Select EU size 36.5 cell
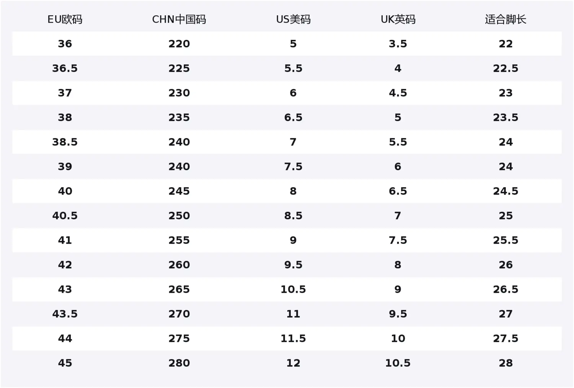Screen dimensions: 574x388 point(65,68)
